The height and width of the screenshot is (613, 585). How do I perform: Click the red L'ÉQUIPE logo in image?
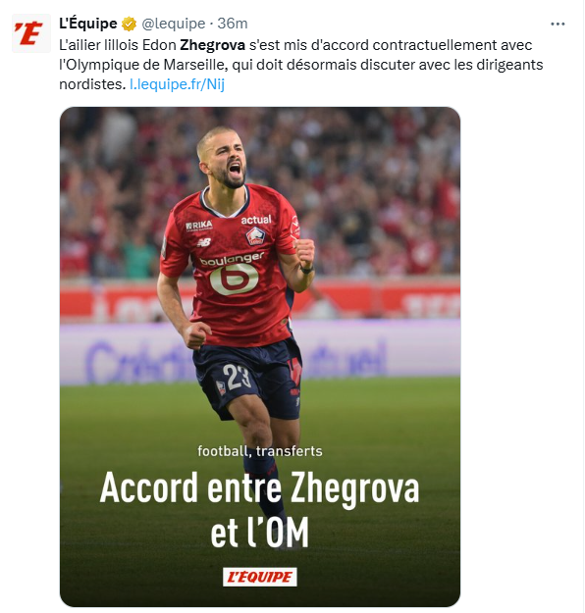pos(260,577)
